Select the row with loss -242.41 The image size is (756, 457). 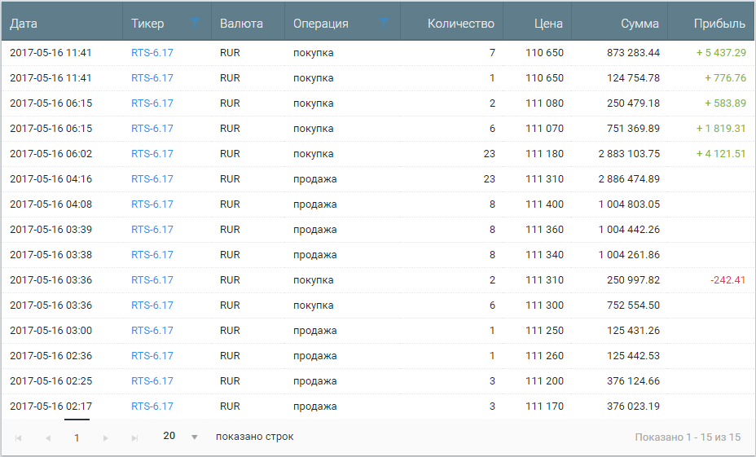pos(378,280)
